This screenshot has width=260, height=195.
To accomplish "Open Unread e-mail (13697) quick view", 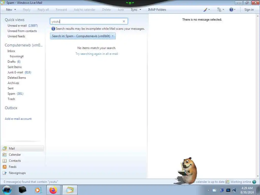I will pyautogui.click(x=23, y=26).
